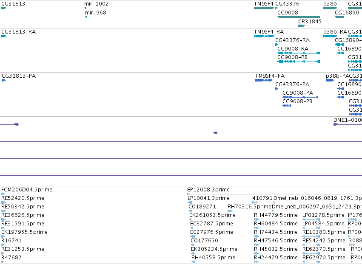362x264 pixels.
Task: Open the EP12008.3prime EST label
Action: click(208, 190)
